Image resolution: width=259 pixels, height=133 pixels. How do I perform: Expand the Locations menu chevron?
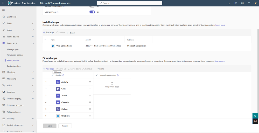(x=33, y=92)
